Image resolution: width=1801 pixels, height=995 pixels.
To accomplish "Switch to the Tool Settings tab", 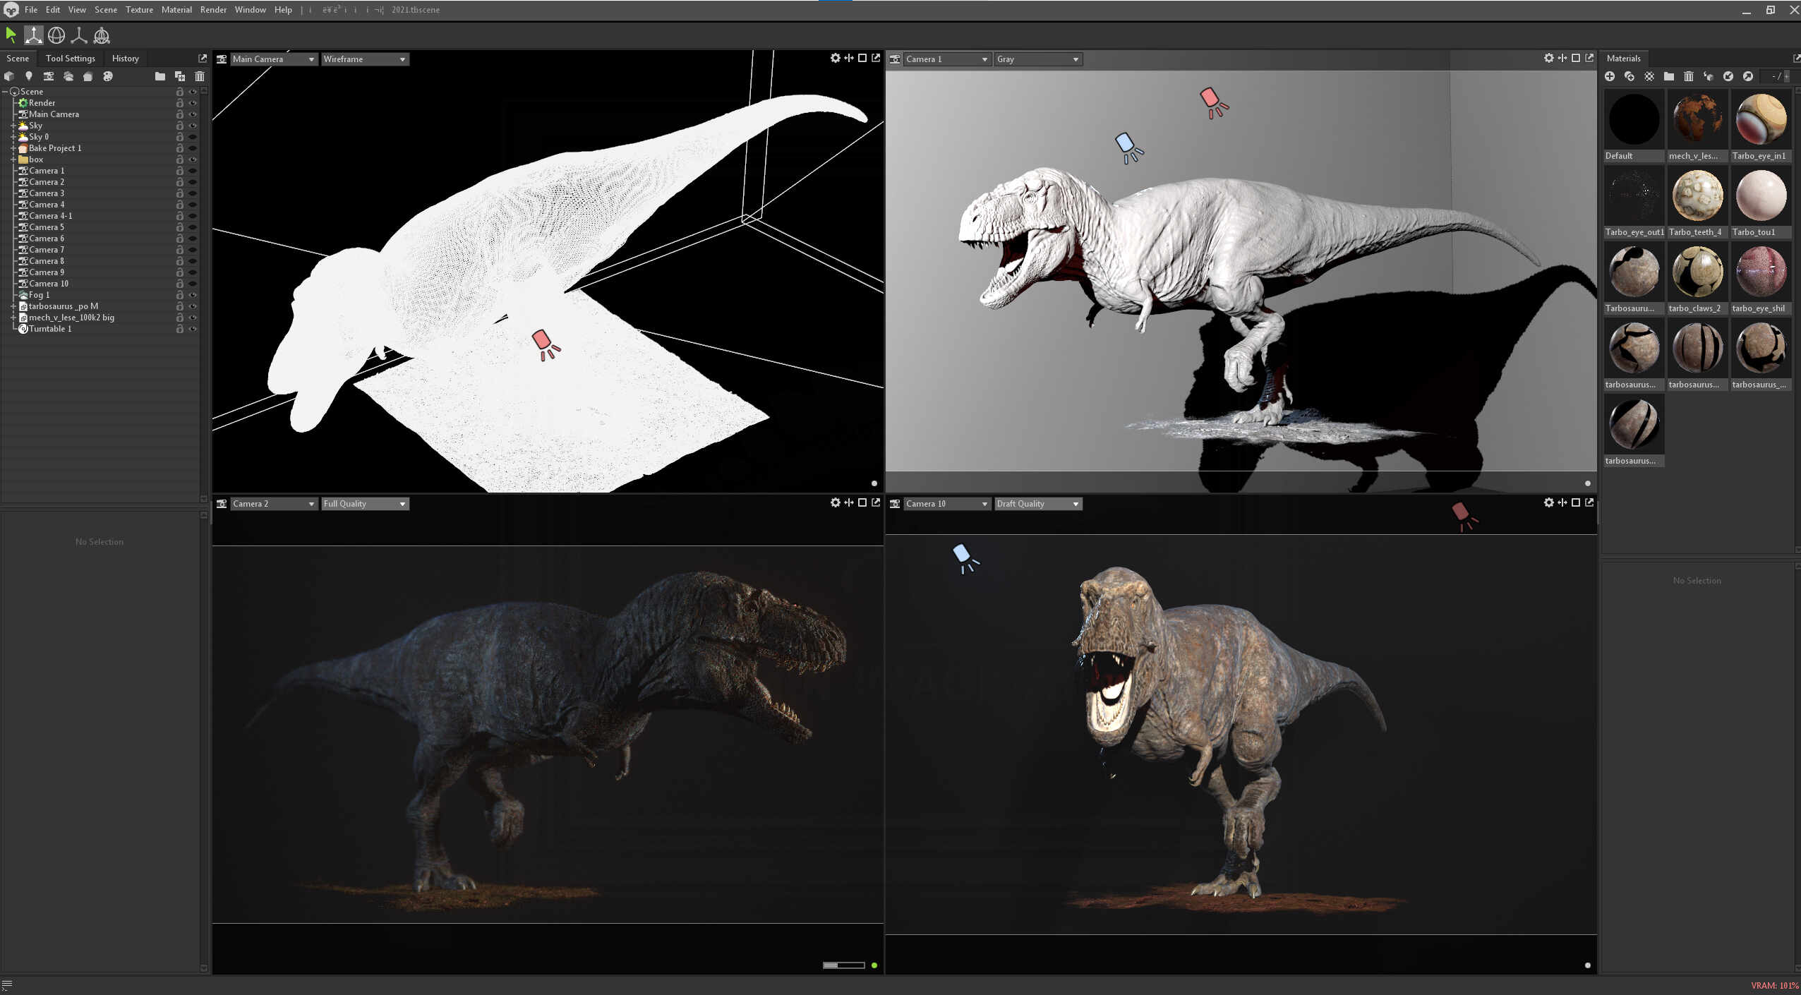I will click(71, 59).
